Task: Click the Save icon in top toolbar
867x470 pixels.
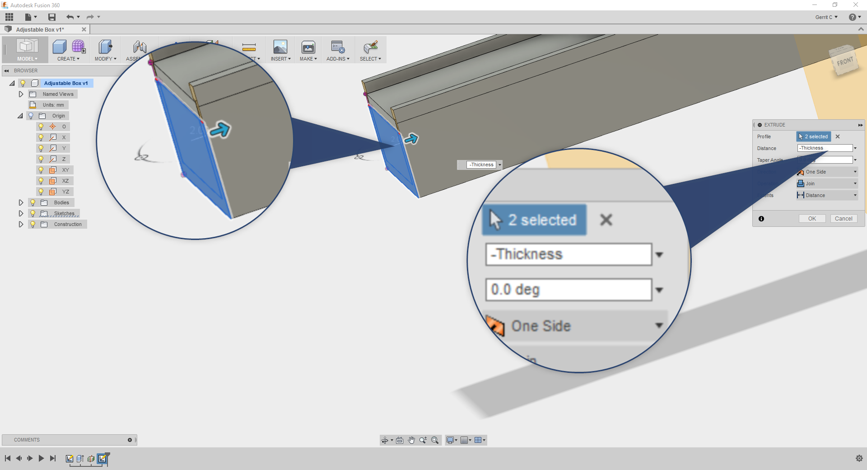Action: (x=52, y=17)
